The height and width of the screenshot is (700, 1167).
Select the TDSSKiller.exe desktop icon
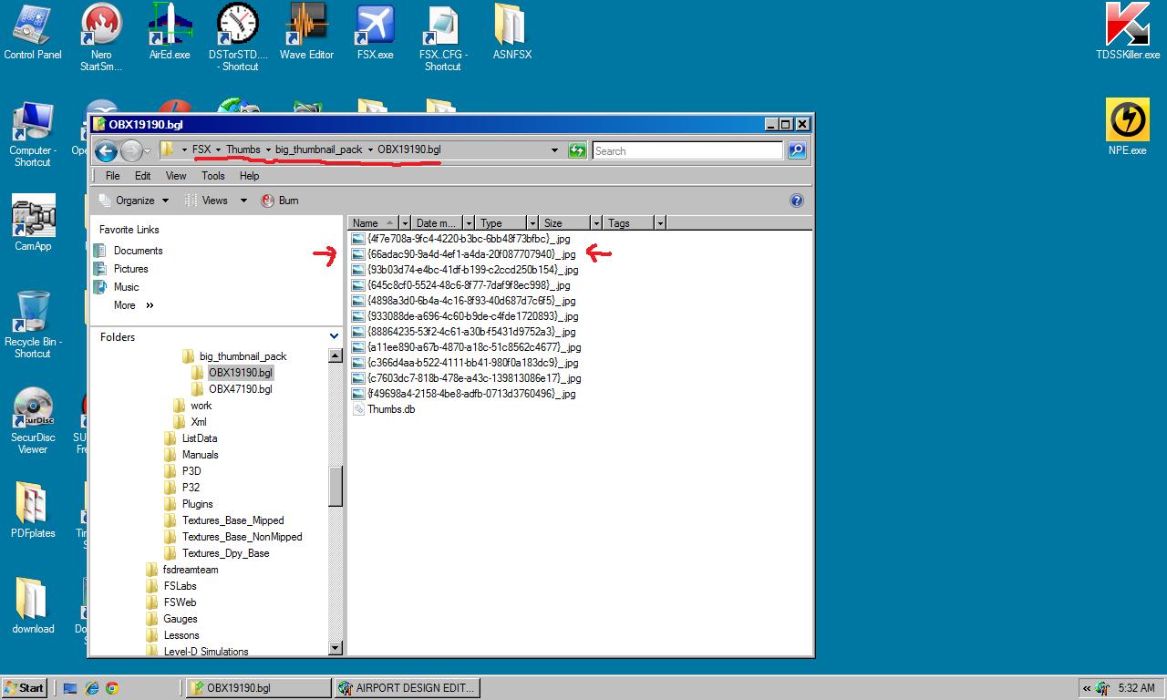click(1127, 33)
